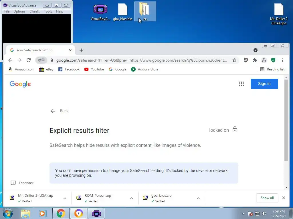Open the Tools menu in VisualBoyAdvance
293x219 pixels.
click(x=48, y=11)
